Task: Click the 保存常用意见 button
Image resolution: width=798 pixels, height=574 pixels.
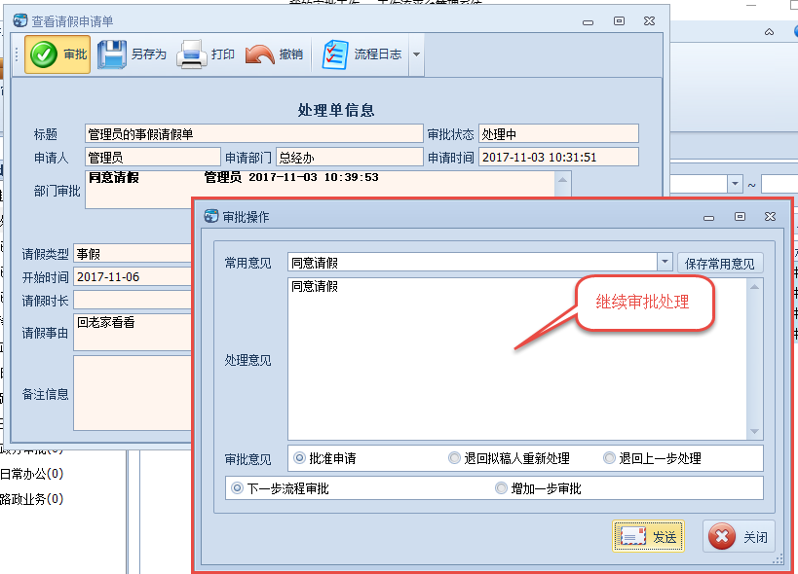Action: 720,263
